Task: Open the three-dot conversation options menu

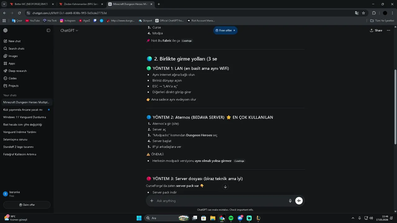Action: point(388,30)
